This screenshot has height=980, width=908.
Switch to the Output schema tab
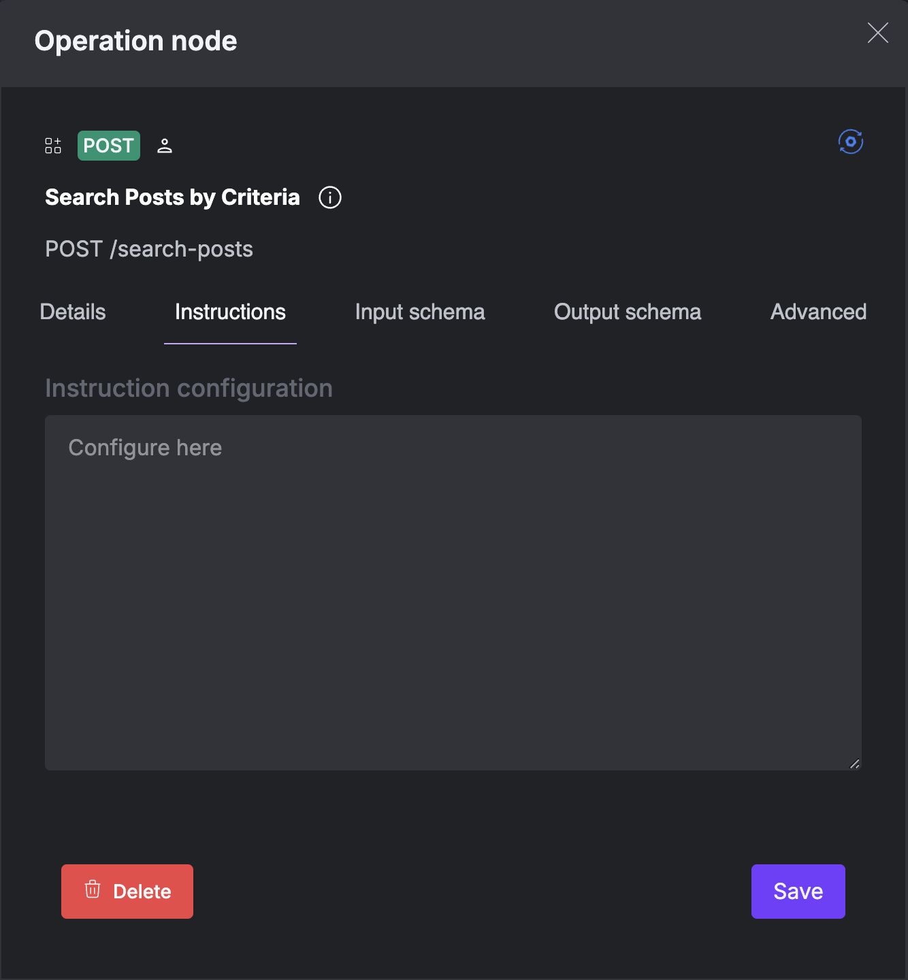tap(627, 312)
